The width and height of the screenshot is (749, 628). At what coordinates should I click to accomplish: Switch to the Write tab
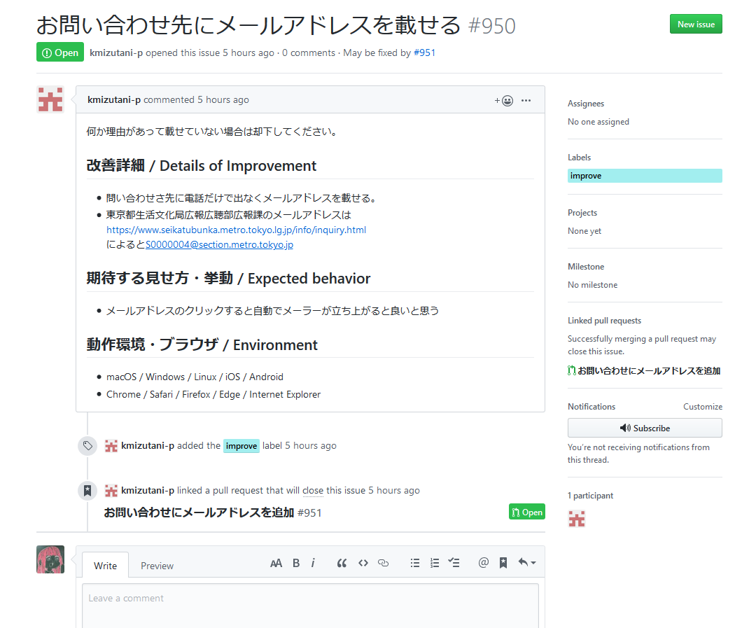point(106,566)
